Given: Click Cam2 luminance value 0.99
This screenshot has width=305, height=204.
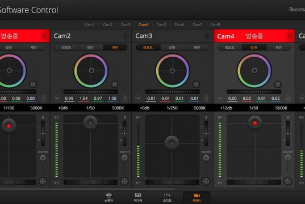Looking at the screenshot, I should [69, 99].
